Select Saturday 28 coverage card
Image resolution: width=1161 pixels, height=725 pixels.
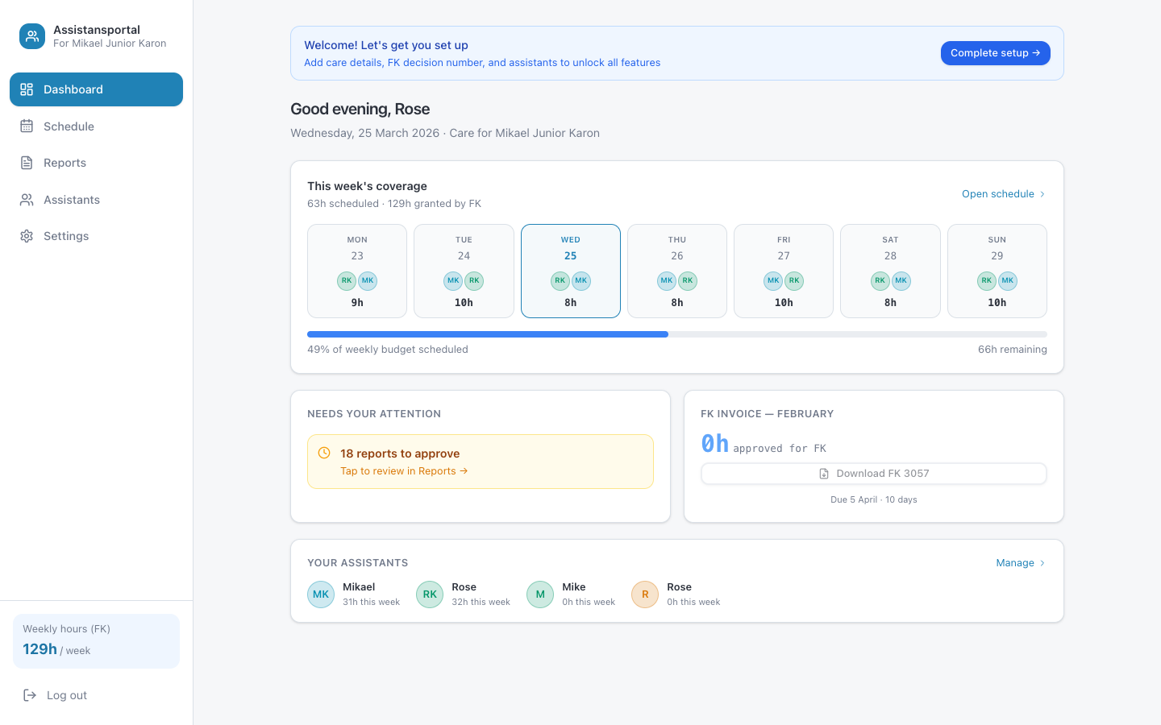tap(890, 271)
